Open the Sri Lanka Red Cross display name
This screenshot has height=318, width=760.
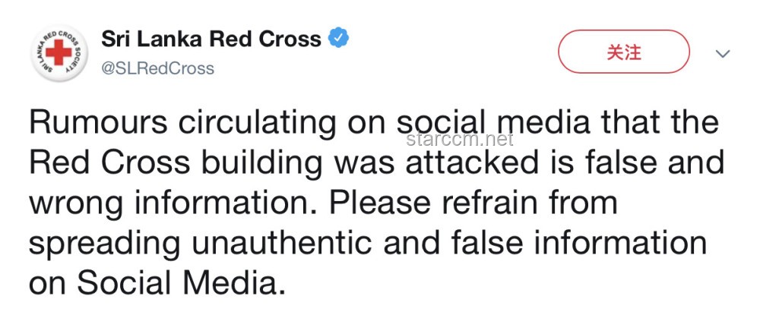tap(211, 39)
